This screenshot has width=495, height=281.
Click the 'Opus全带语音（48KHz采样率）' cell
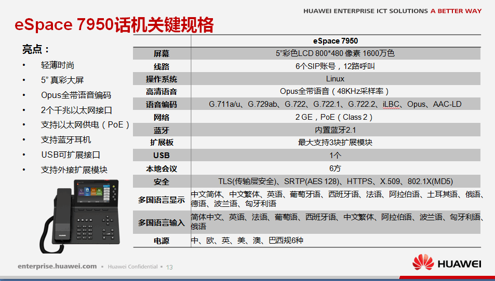pyautogui.click(x=335, y=91)
